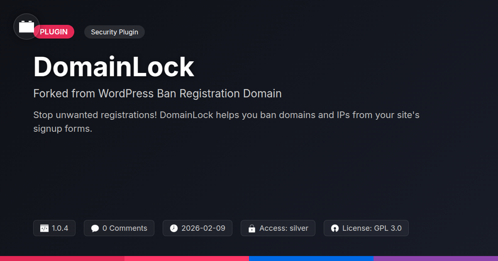Open the License: GPL 3.0 label

tap(372, 228)
